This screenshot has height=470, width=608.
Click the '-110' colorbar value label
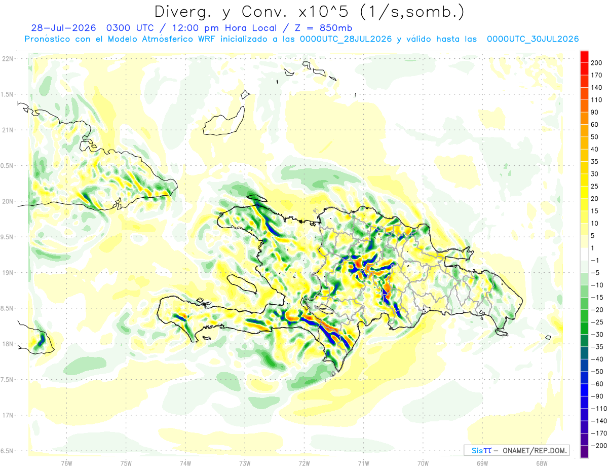(599, 409)
